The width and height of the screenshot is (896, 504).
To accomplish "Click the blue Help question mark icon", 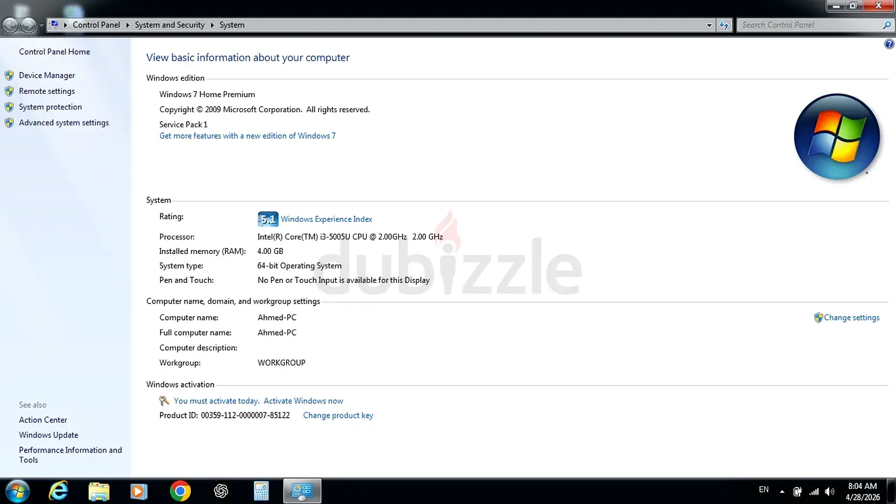I will (x=889, y=44).
